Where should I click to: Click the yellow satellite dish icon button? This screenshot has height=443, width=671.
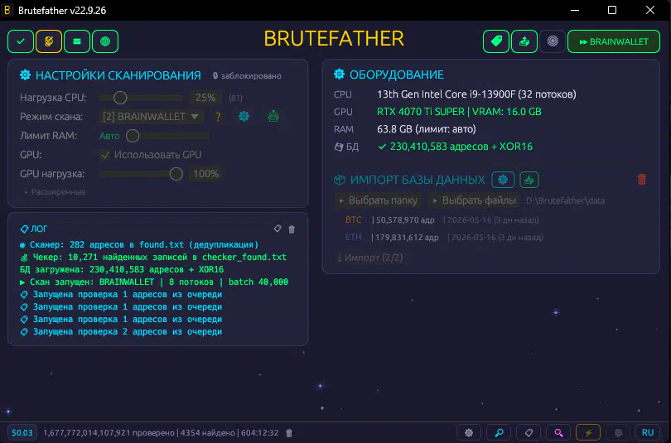(x=49, y=41)
